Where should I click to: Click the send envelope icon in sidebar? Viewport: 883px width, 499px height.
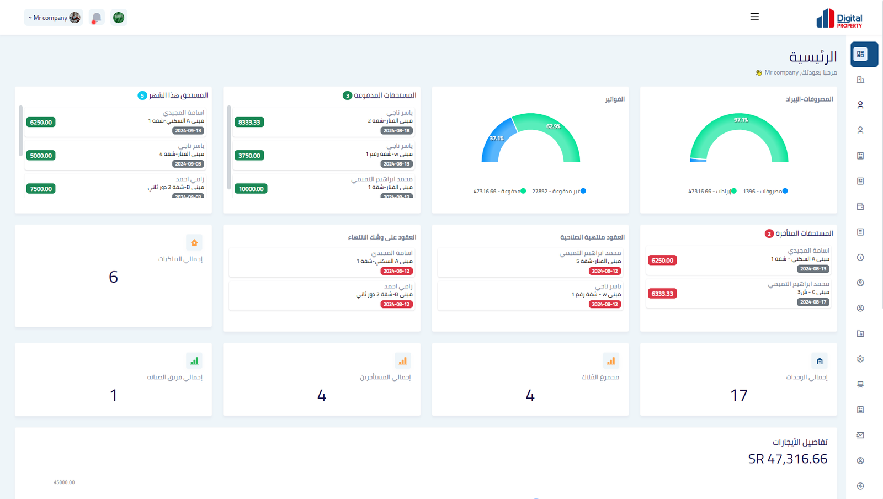(860, 435)
